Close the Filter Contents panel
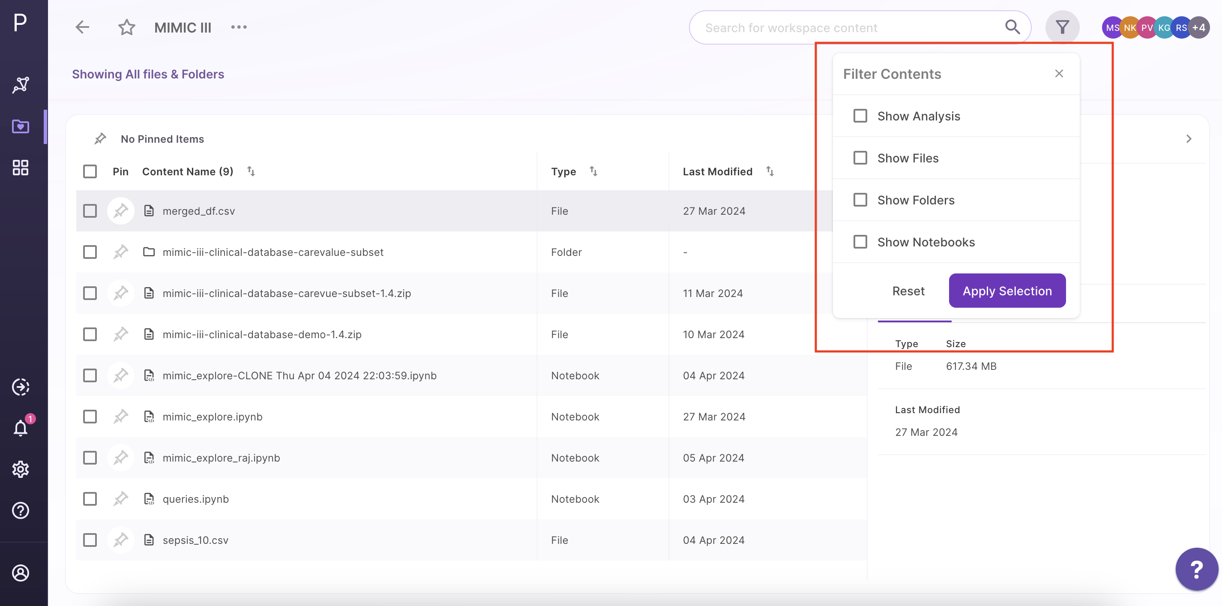The width and height of the screenshot is (1222, 606). (x=1059, y=74)
